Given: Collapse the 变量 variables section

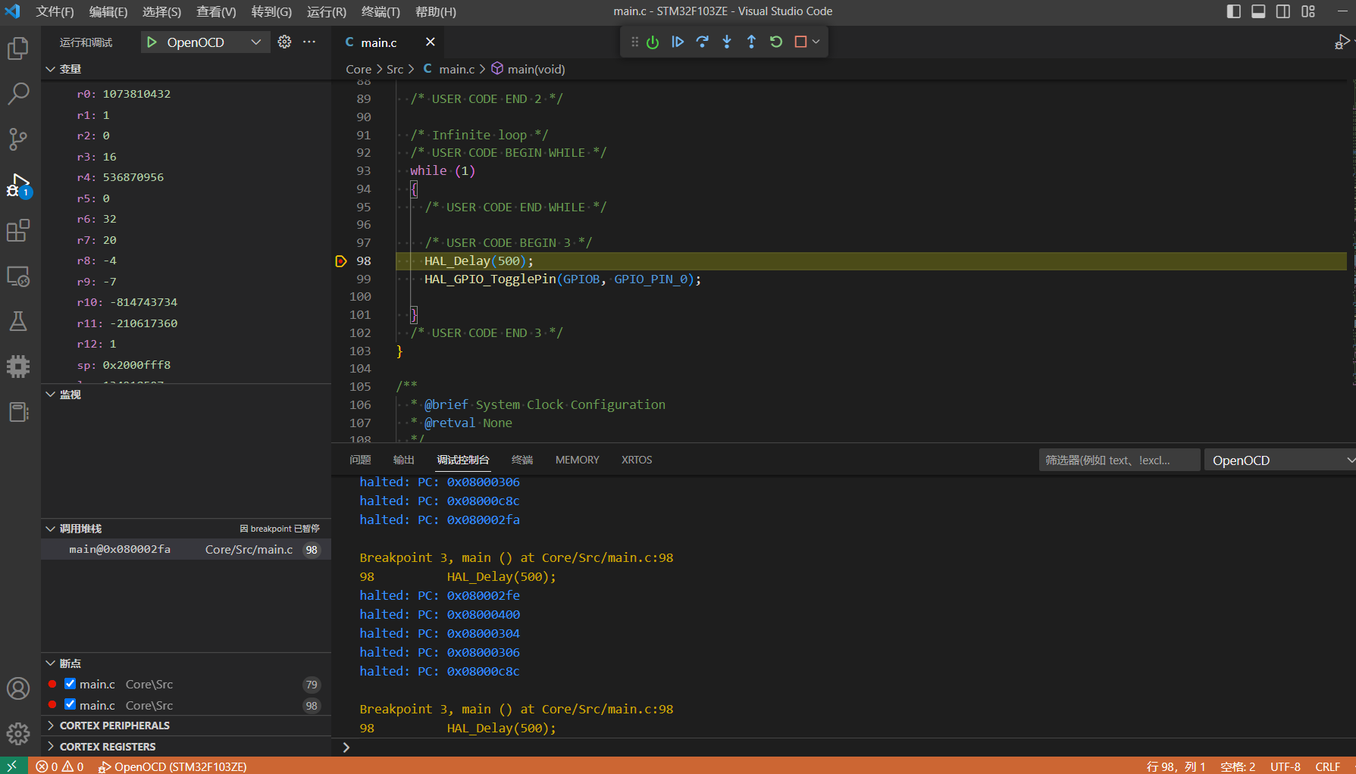Looking at the screenshot, I should coord(50,69).
